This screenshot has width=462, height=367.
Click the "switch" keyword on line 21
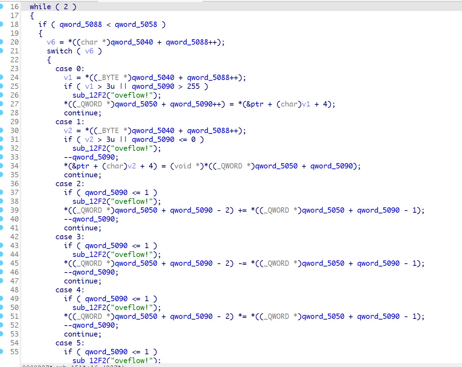(60, 51)
